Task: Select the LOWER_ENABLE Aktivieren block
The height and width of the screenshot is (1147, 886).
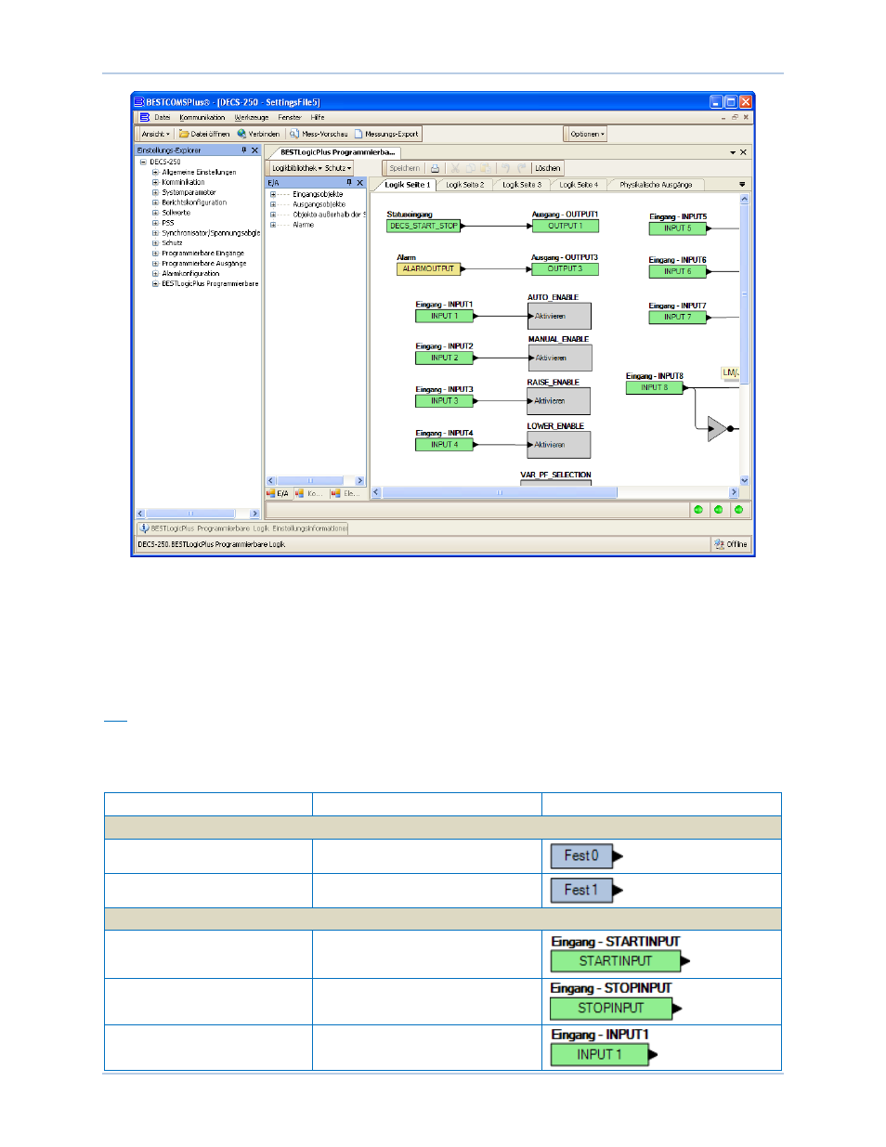Action: [560, 445]
